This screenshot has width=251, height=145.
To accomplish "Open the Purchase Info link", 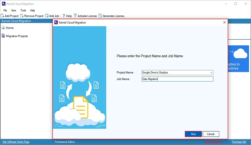I will pyautogui.click(x=239, y=142).
